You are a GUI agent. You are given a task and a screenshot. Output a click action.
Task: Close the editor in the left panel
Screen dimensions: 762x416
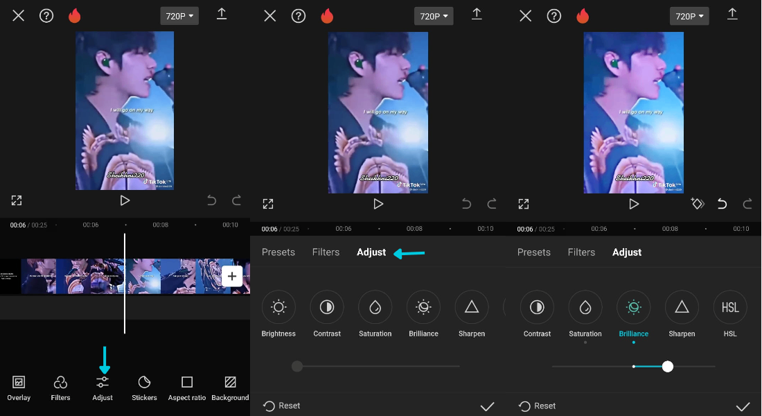pos(19,15)
